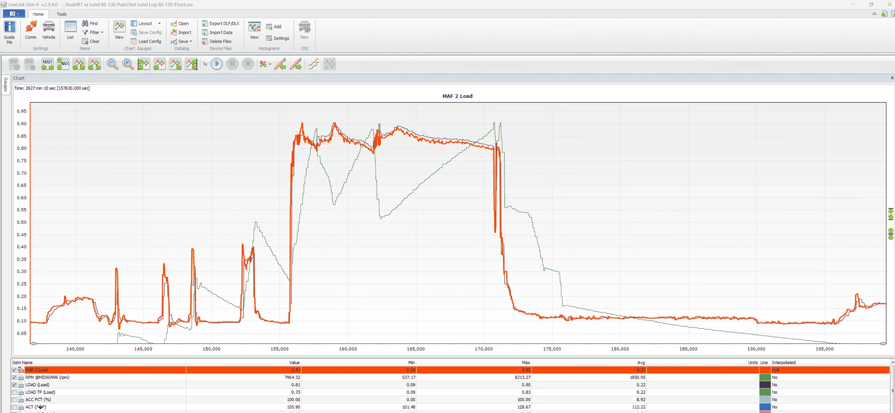Click the greyed overlay lines icon
This screenshot has width=895, height=413.
[329, 64]
